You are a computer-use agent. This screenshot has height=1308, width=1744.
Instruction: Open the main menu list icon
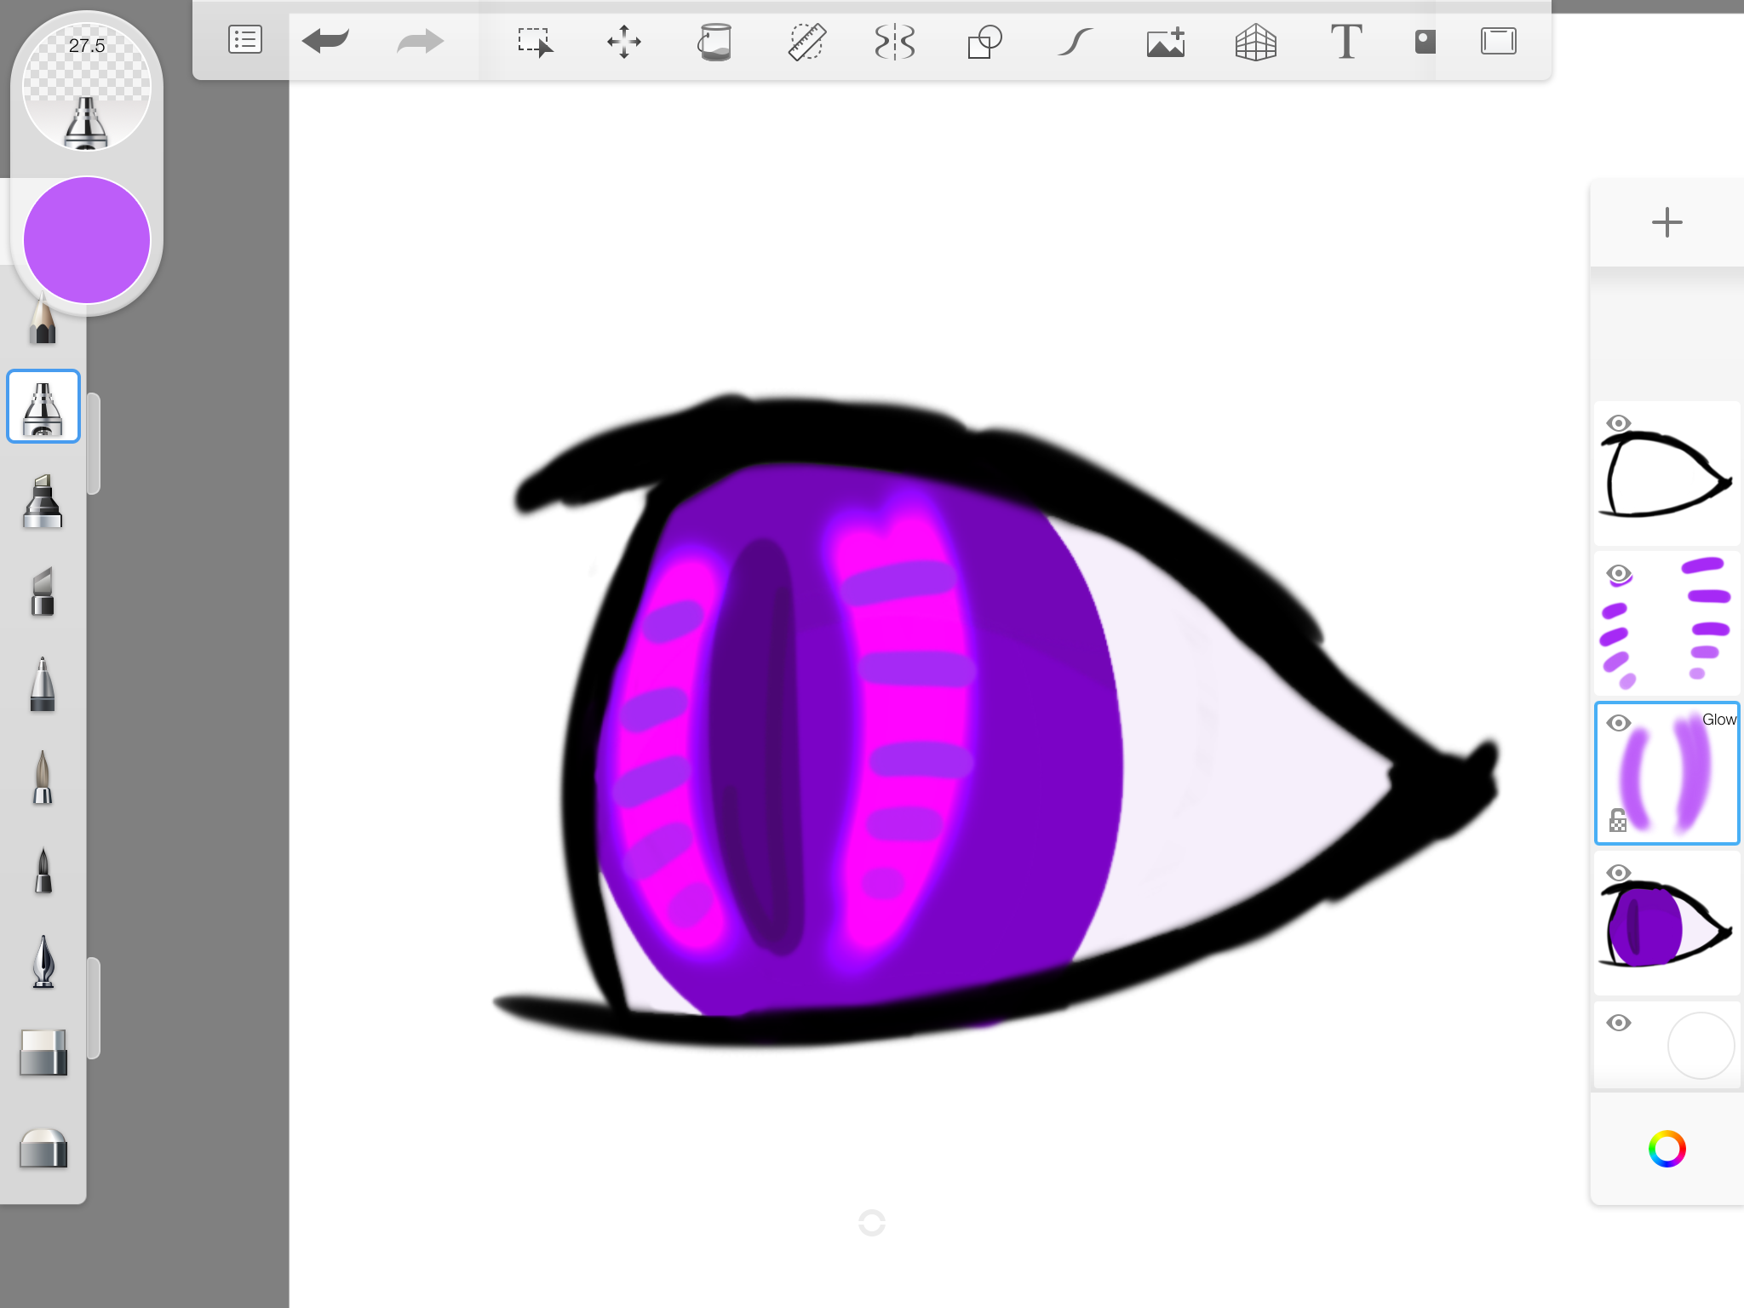point(245,40)
